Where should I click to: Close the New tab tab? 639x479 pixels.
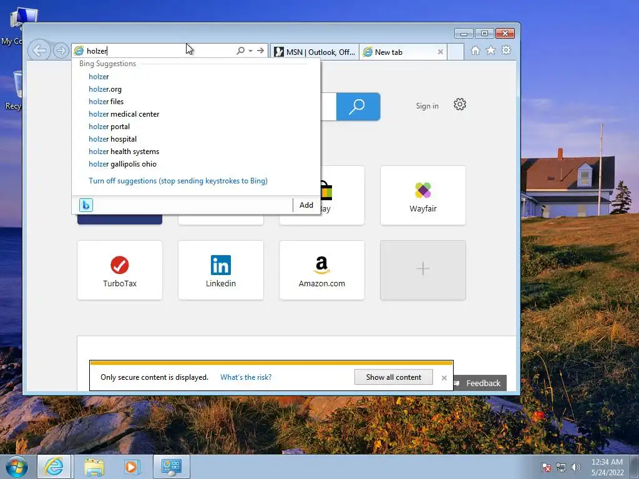point(440,52)
